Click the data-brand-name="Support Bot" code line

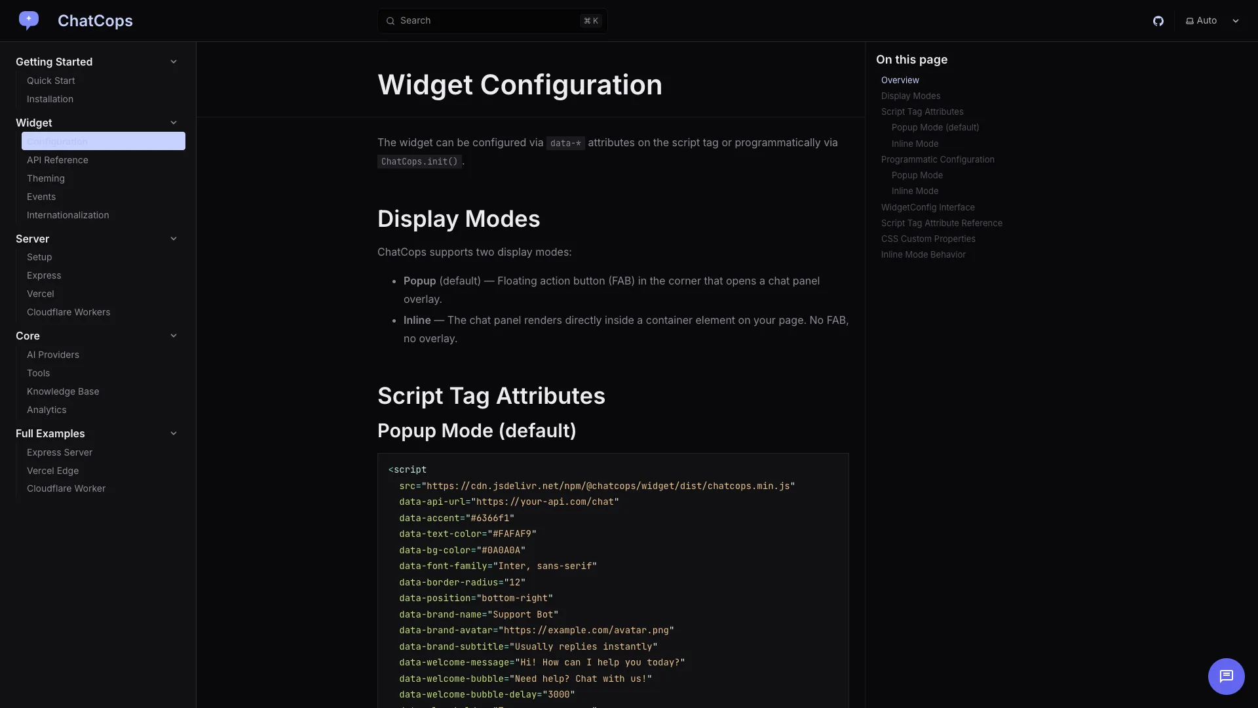click(479, 614)
